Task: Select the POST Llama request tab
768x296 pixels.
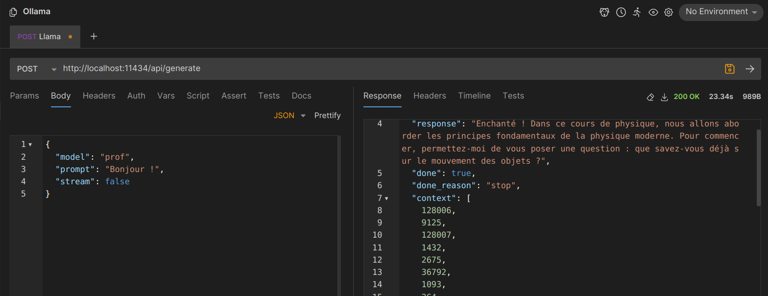Action: [44, 37]
